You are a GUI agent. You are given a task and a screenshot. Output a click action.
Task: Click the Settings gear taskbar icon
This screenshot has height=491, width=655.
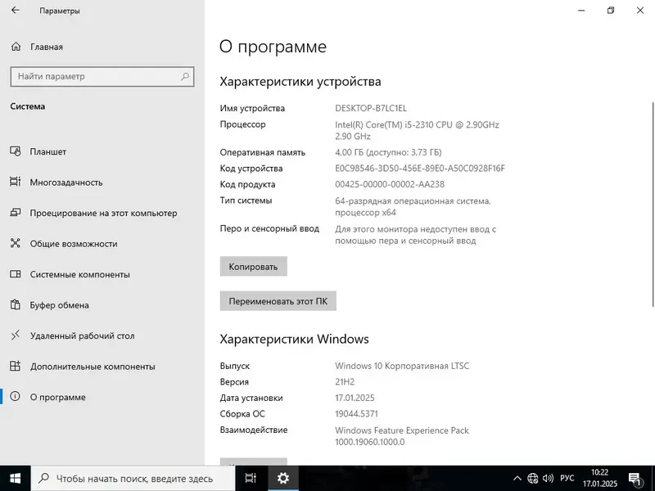coord(283,479)
